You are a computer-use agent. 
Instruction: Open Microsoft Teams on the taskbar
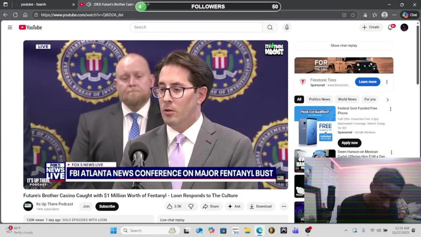click(295, 230)
